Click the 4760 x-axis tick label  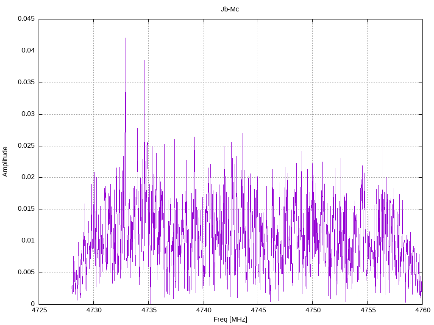(x=423, y=310)
